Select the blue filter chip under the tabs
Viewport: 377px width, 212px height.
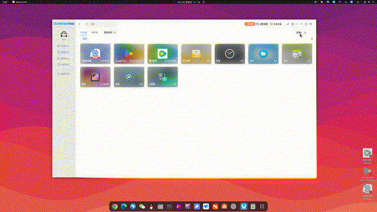84,39
